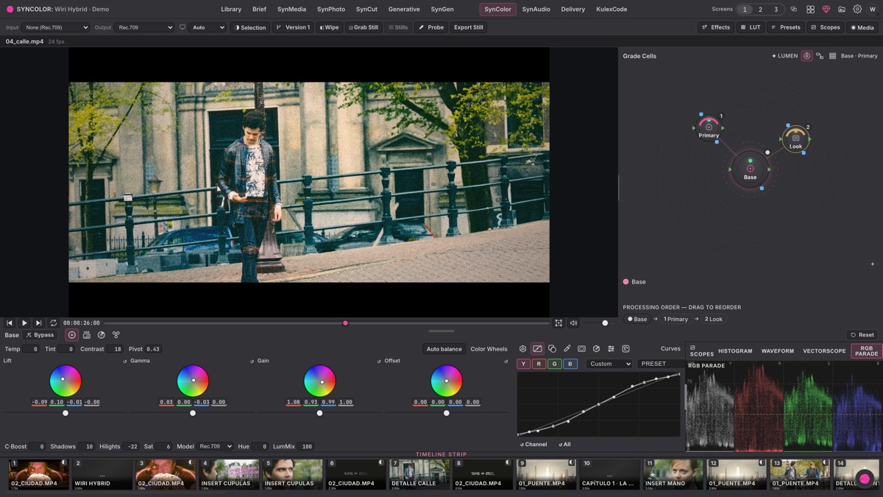Screen dimensions: 883x497
Task: Toggle the Wipe comparison
Action: pyautogui.click(x=329, y=27)
